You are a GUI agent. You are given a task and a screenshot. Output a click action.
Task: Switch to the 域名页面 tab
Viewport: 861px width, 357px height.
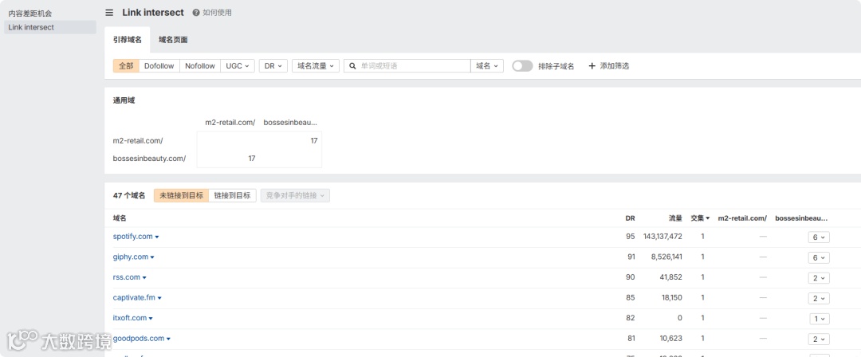[173, 40]
